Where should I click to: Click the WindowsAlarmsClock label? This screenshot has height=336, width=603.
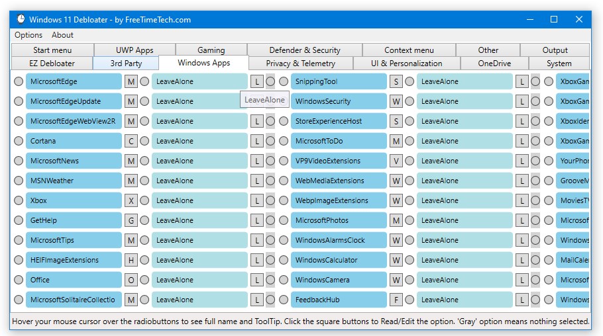(x=339, y=240)
